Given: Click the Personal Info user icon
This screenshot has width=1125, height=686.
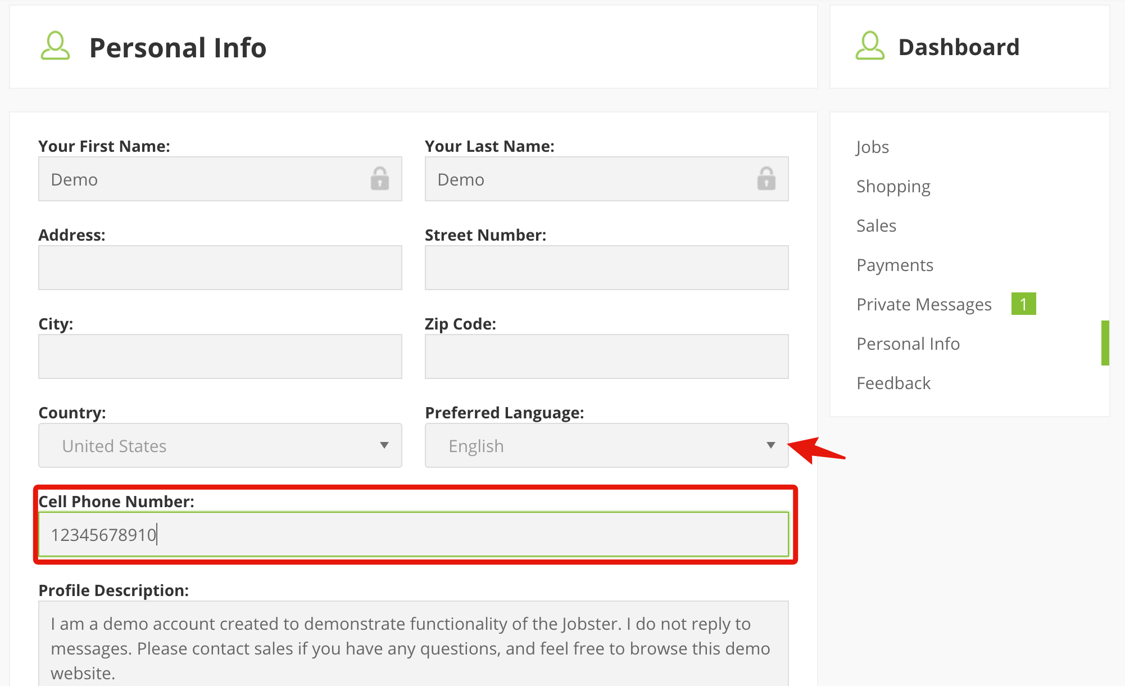Looking at the screenshot, I should click(55, 46).
